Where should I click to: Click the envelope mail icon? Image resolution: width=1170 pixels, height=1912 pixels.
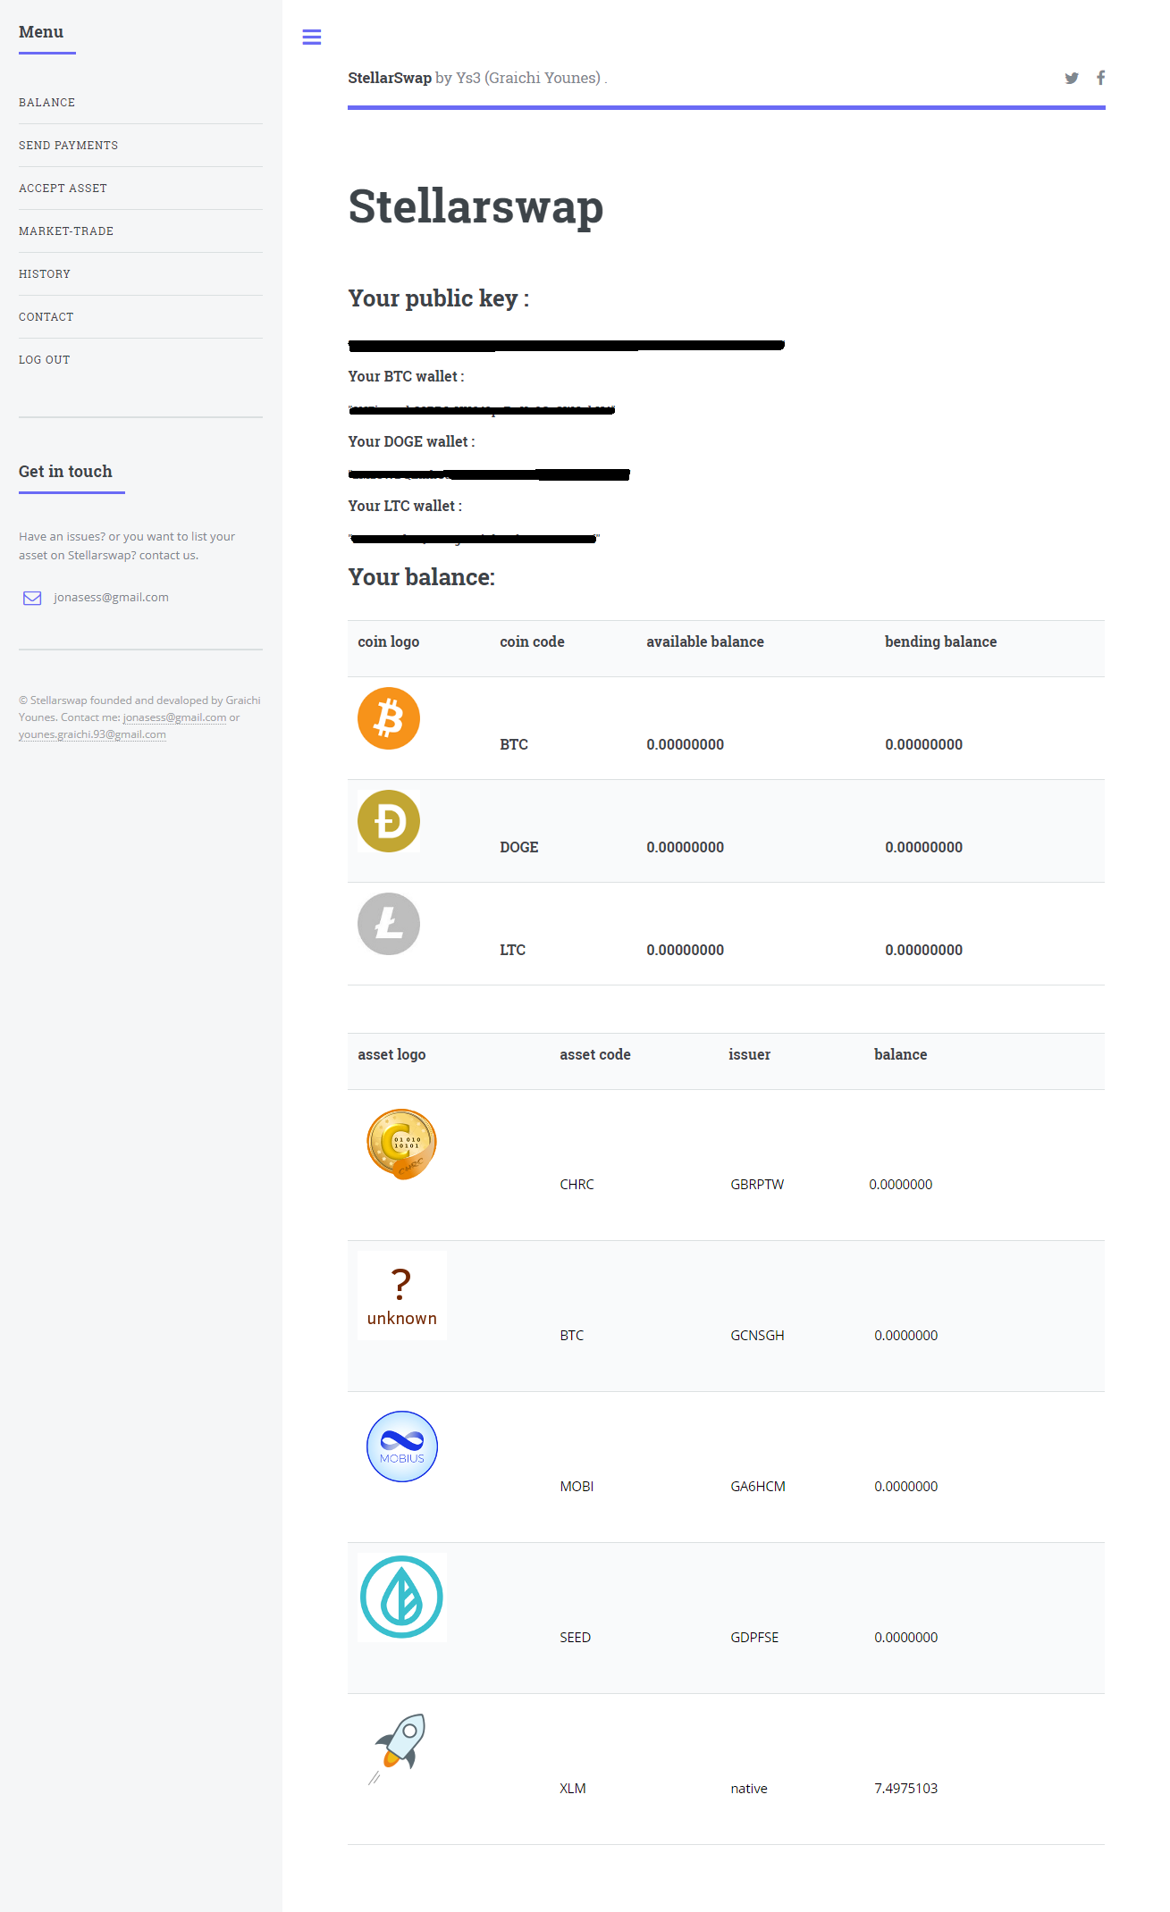32,598
